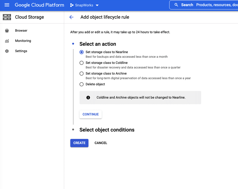Expand the Select object conditions section
238x189 pixels.
(x=107, y=130)
